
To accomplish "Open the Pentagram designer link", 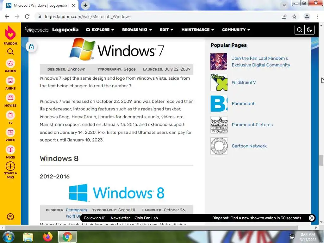I will [x=77, y=210].
